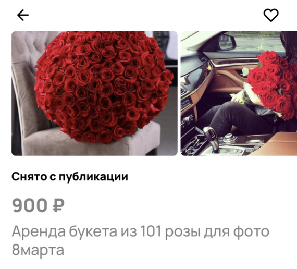Click the number 101 in the title

point(151,231)
